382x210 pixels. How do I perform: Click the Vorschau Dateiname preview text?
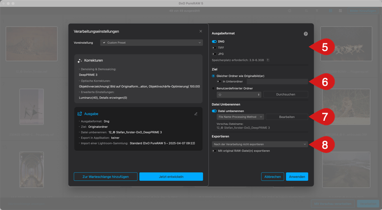tap(243, 128)
